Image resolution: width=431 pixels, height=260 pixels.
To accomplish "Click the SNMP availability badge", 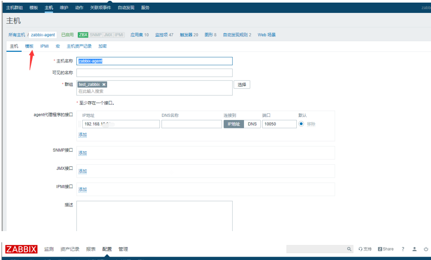I will click(95, 35).
